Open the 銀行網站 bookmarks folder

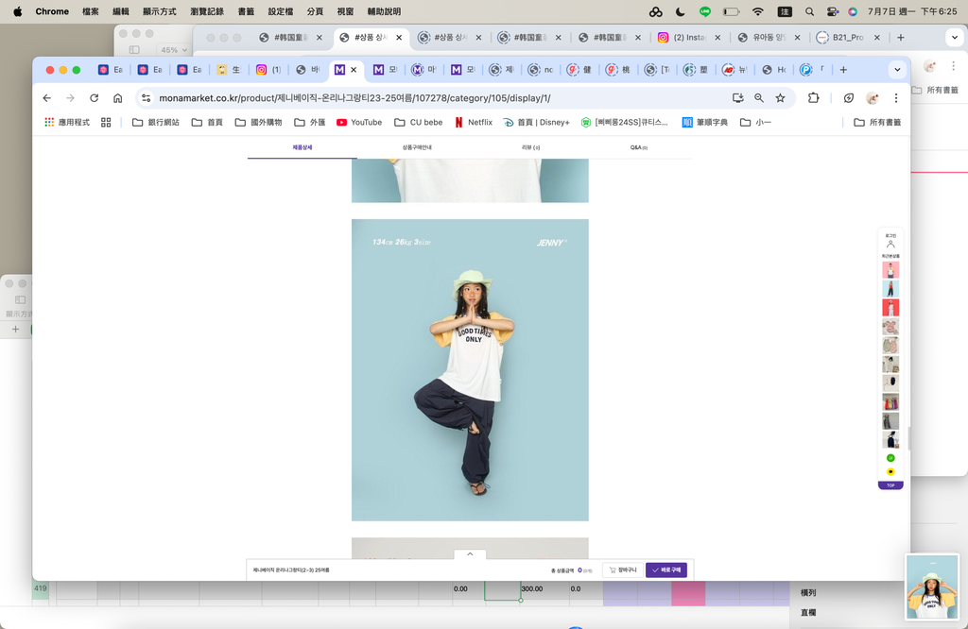156,122
